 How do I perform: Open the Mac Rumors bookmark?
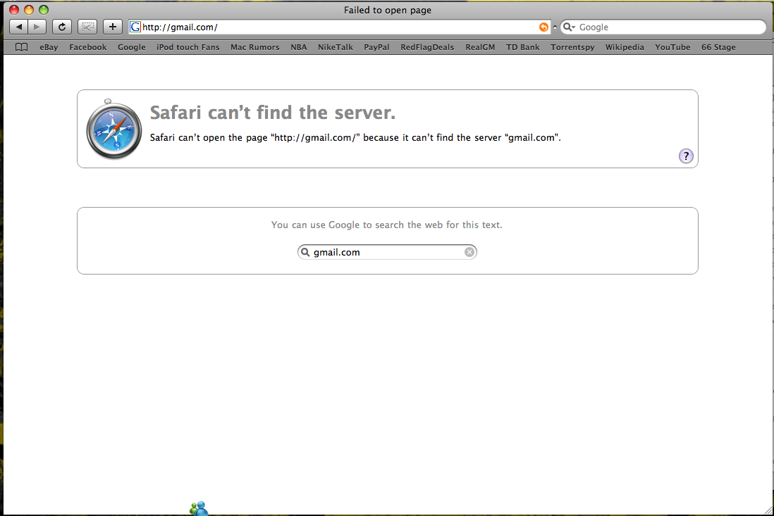pyautogui.click(x=254, y=46)
